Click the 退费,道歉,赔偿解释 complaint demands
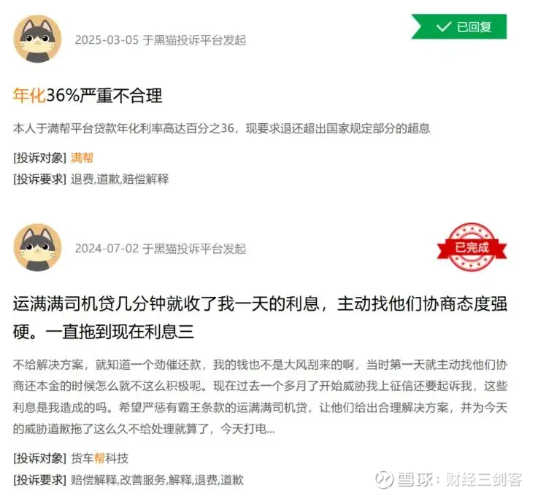The height and width of the screenshot is (496, 538). pyautogui.click(x=120, y=179)
